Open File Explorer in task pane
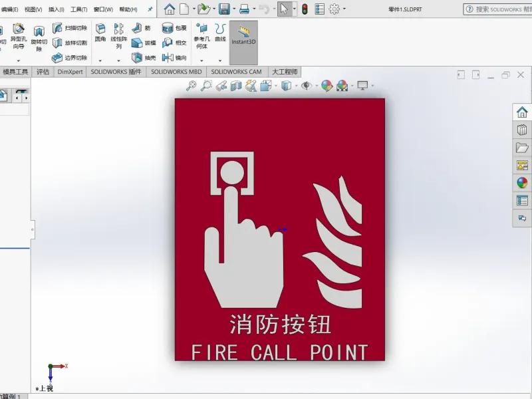 coord(522,148)
